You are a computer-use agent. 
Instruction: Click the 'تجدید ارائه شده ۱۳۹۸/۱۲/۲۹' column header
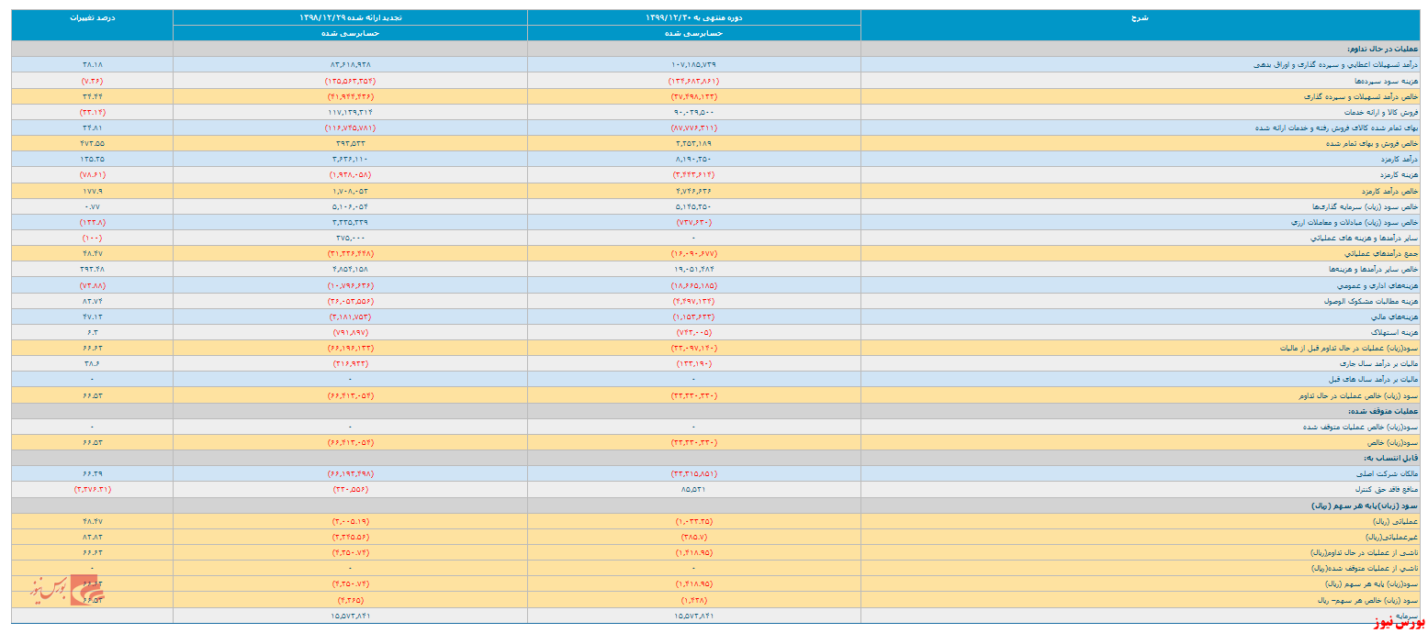pos(350,17)
